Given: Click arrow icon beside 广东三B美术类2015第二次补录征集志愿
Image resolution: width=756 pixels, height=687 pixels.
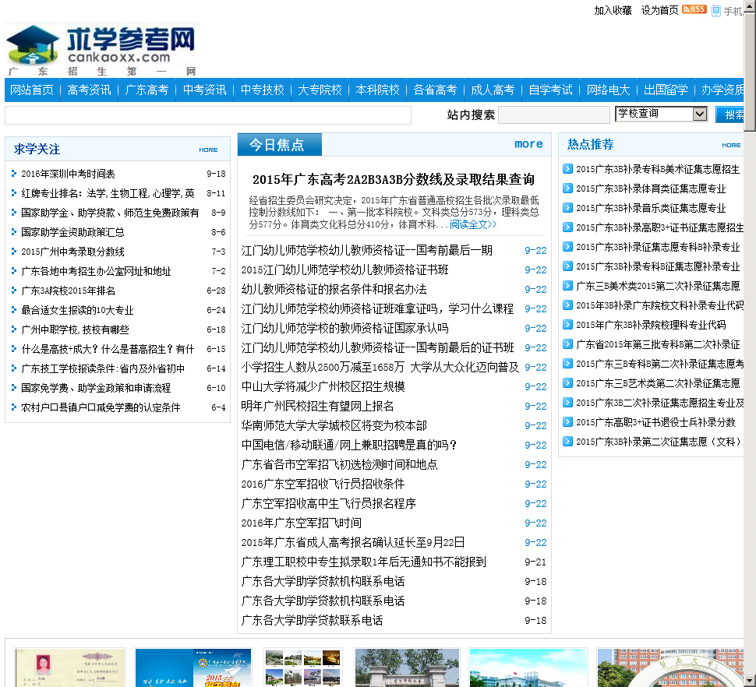Looking at the screenshot, I should (568, 286).
